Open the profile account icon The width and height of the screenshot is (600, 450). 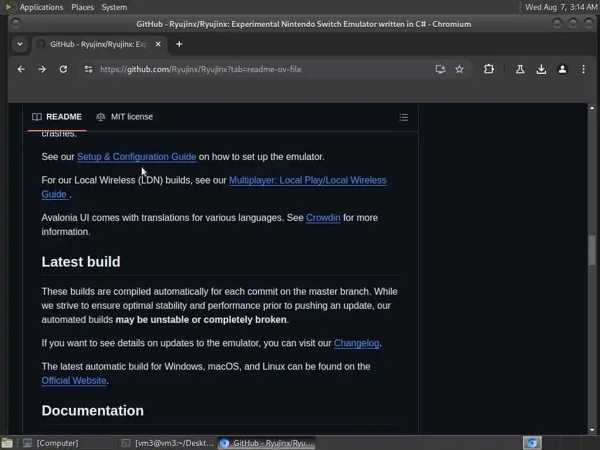point(562,69)
